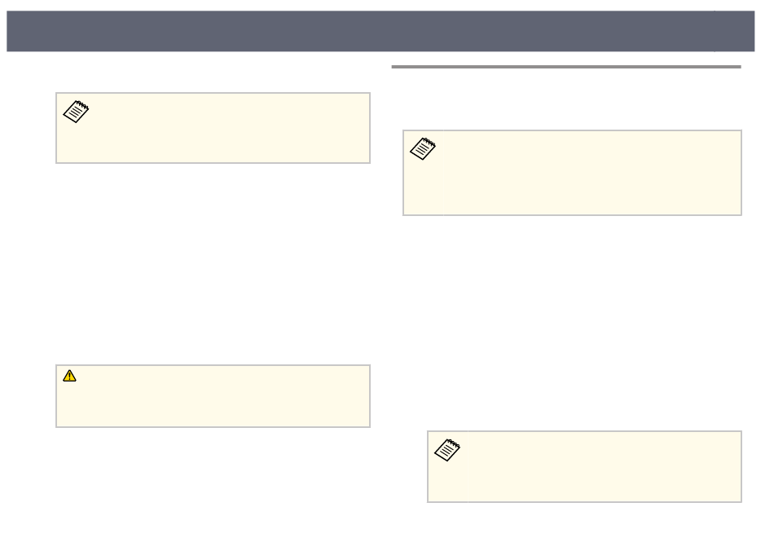The image size is (774, 538).
Task: Click the blank area beneath the indented note box
Action: [584, 518]
